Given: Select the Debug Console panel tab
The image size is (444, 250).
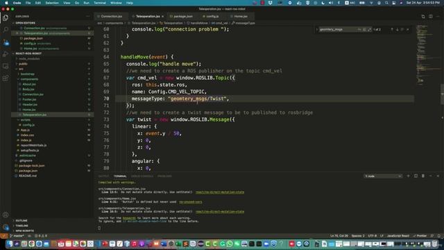Looking at the screenshot, I should click(142, 176).
